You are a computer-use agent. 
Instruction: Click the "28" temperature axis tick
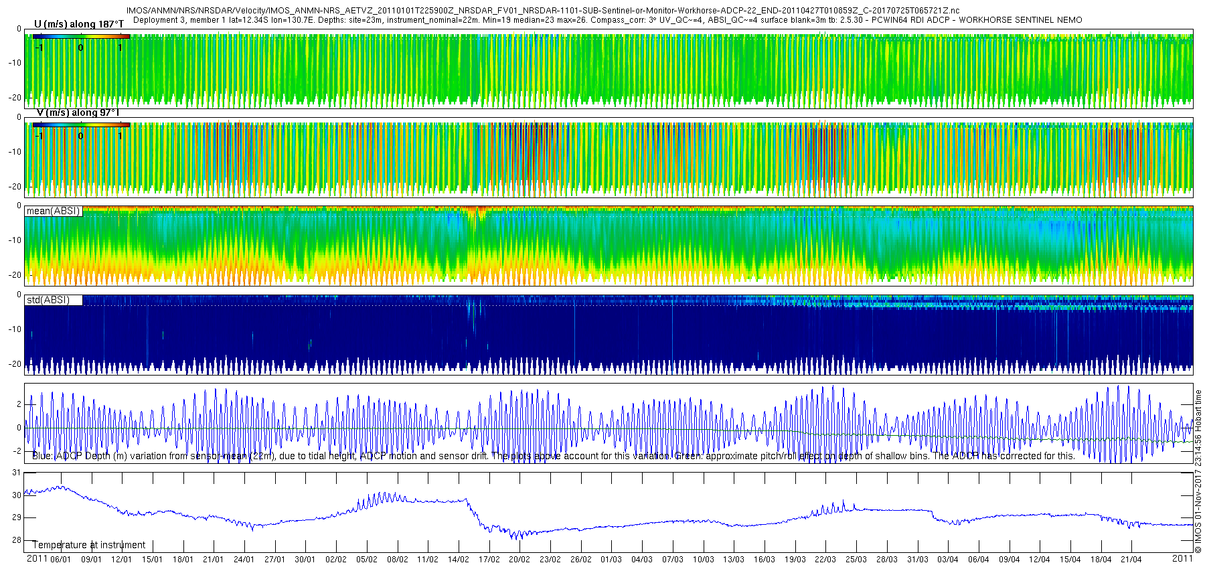click(x=17, y=540)
